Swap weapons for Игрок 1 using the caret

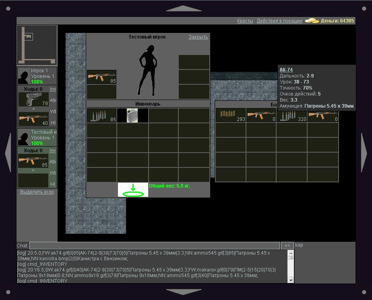(x=33, y=109)
